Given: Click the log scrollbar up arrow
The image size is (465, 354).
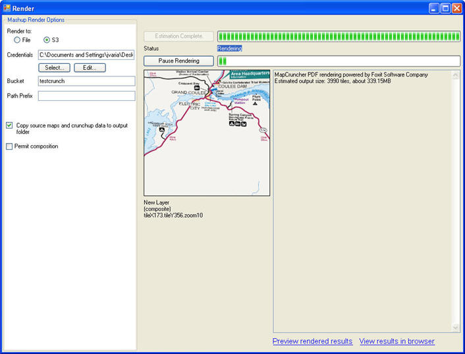Looking at the screenshot, I should pyautogui.click(x=456, y=75).
